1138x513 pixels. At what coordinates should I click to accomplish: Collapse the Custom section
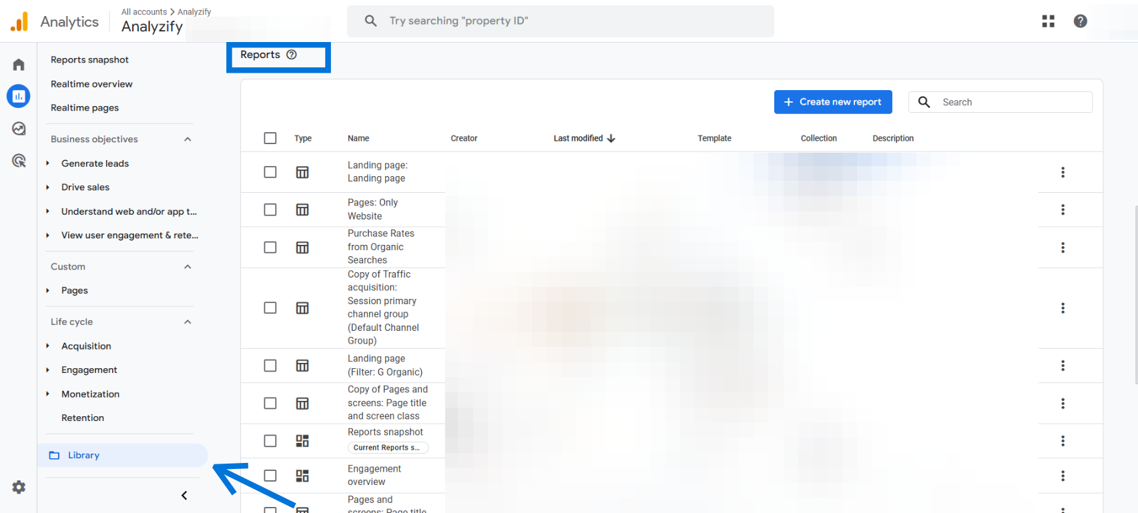(x=188, y=267)
